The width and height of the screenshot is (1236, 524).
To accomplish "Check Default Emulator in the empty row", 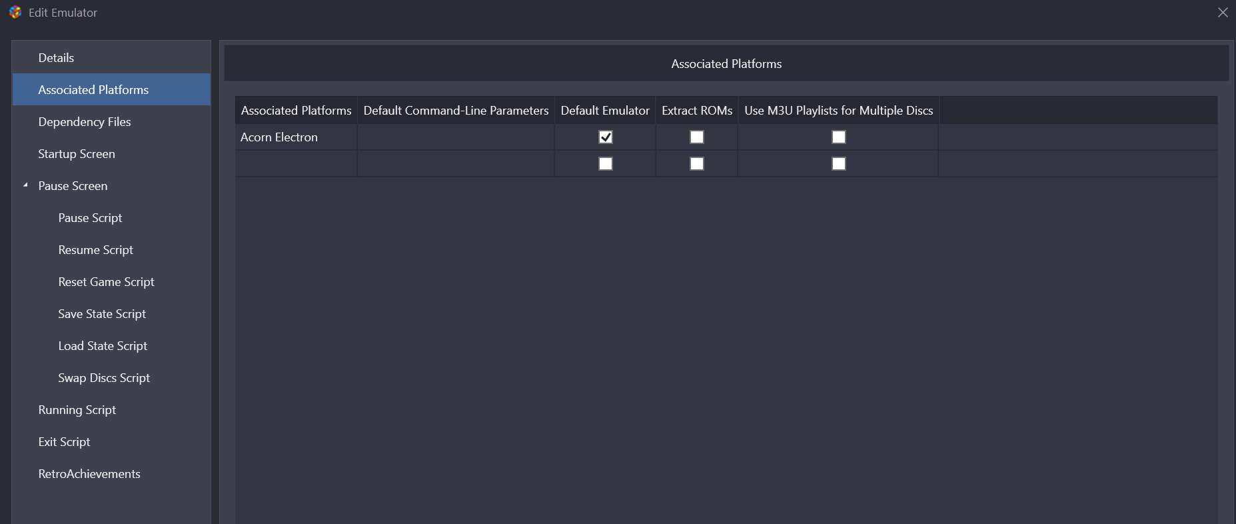I will click(x=605, y=164).
